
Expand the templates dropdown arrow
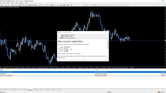[69, 5]
